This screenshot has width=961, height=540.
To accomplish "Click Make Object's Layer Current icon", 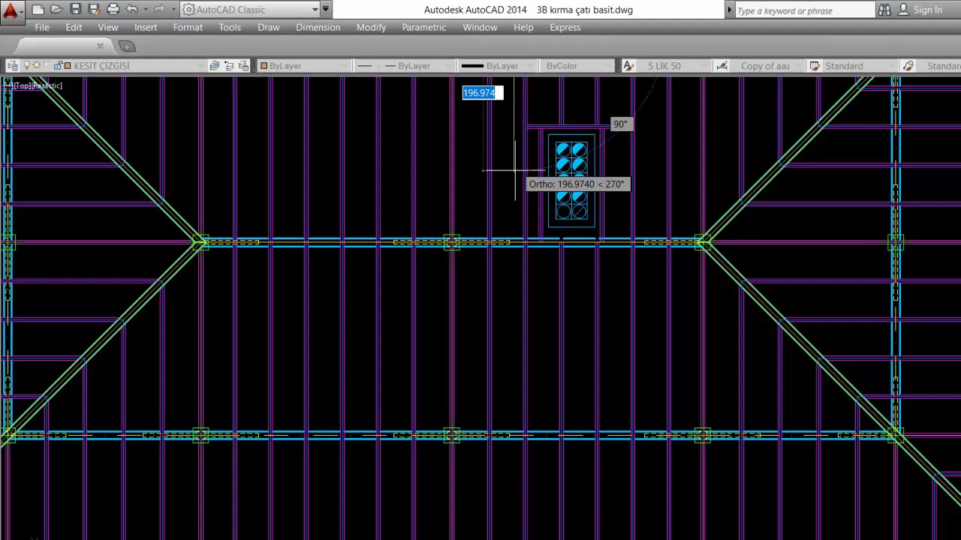I will [x=215, y=66].
